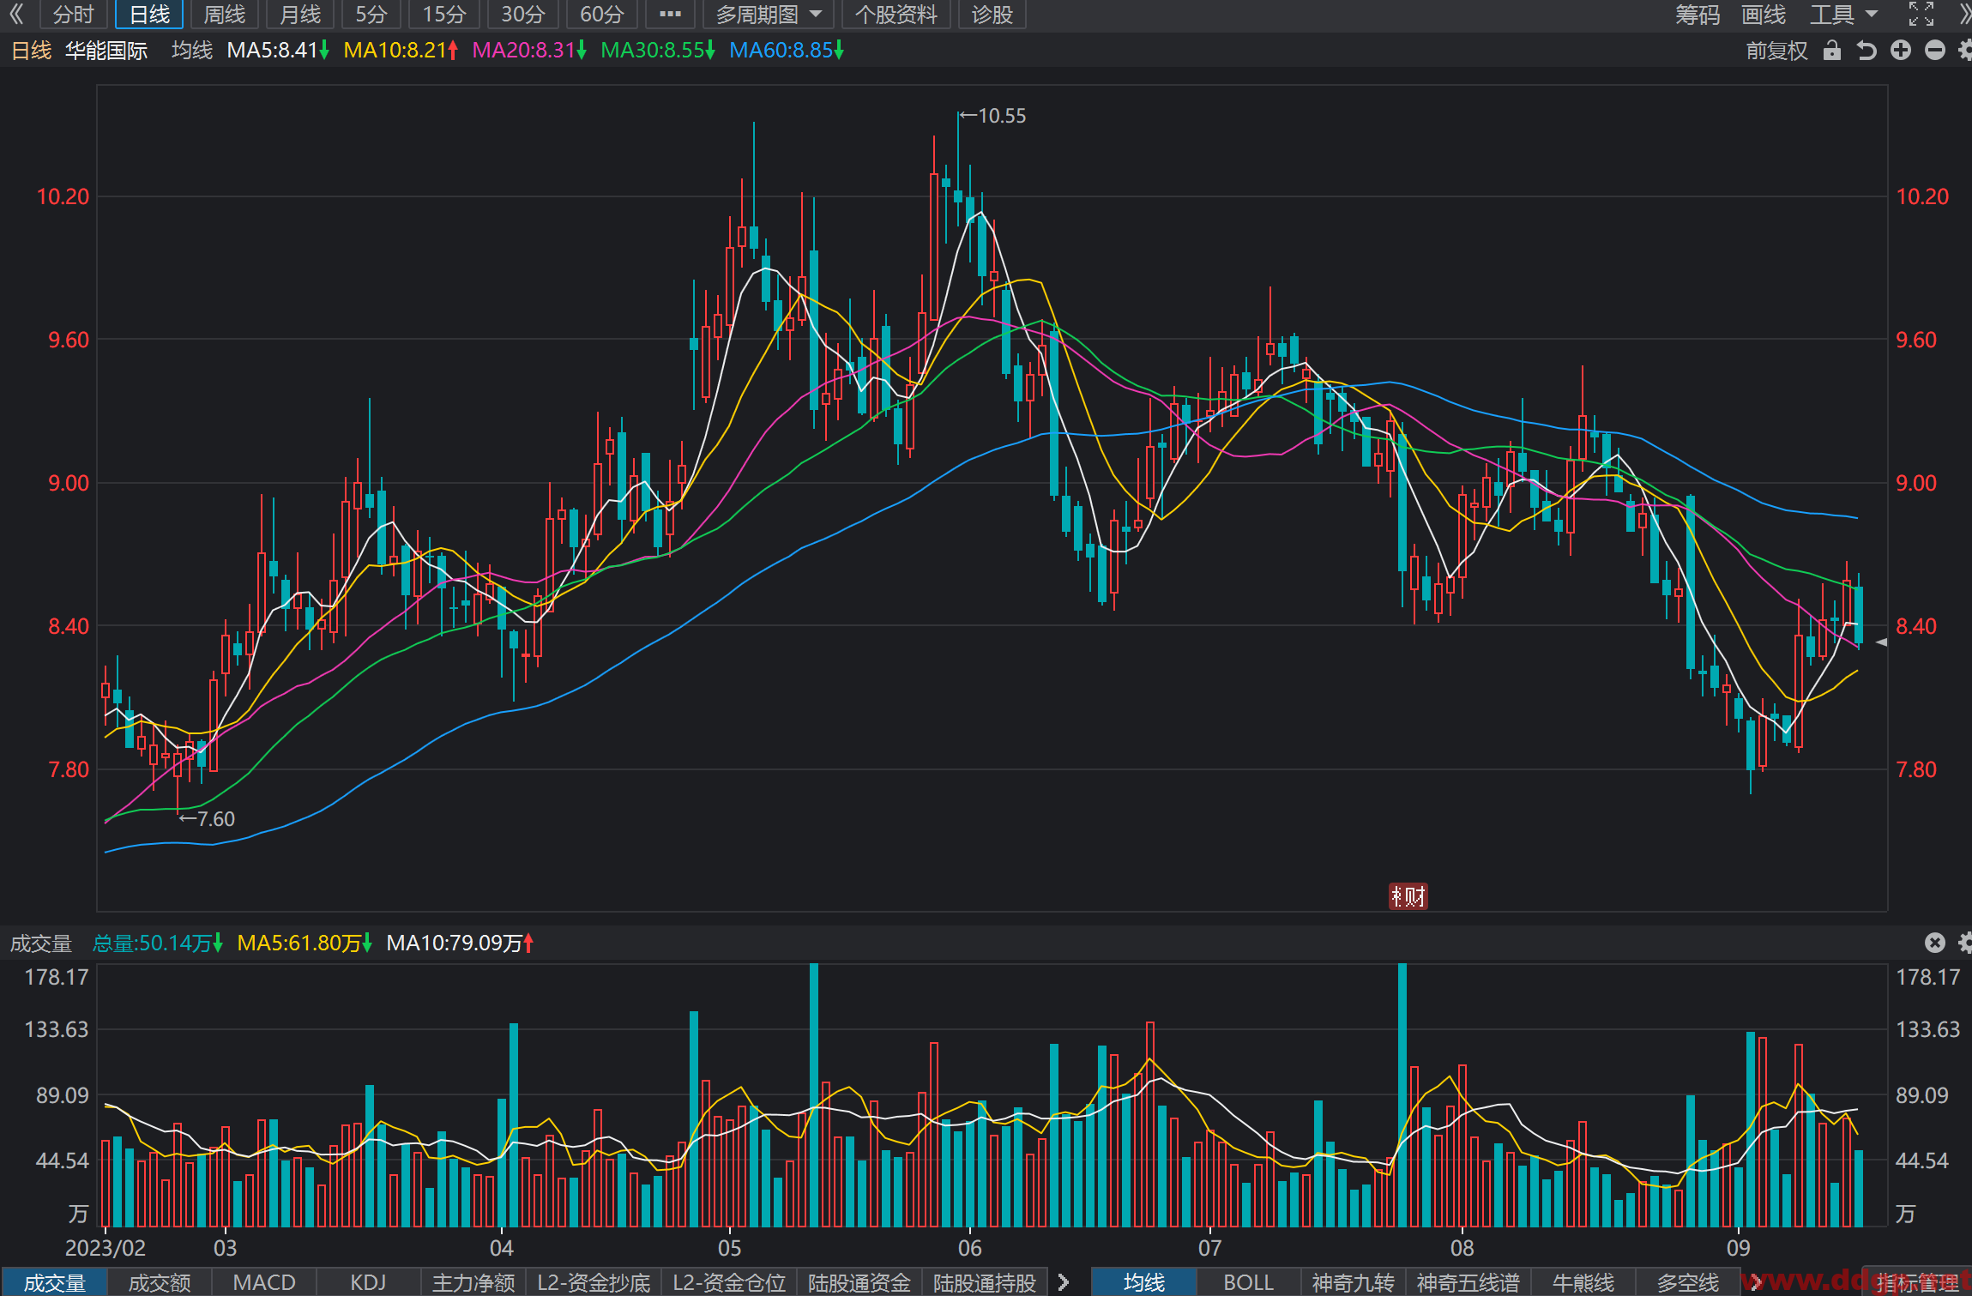Image resolution: width=1972 pixels, height=1296 pixels.
Task: Switch sub-indicator to L2-资金仓位
Action: (729, 1282)
